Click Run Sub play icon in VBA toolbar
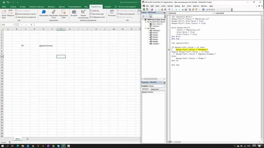Screen dimensions: 264x148 tap(176, 9)
